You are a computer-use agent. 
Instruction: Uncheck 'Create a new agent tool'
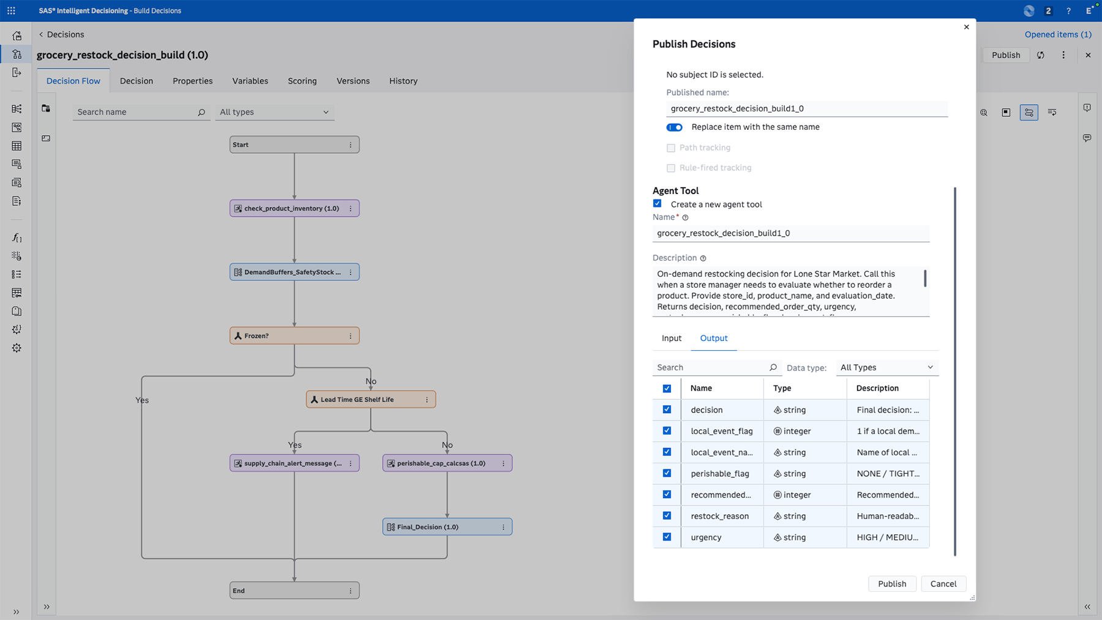tap(657, 203)
